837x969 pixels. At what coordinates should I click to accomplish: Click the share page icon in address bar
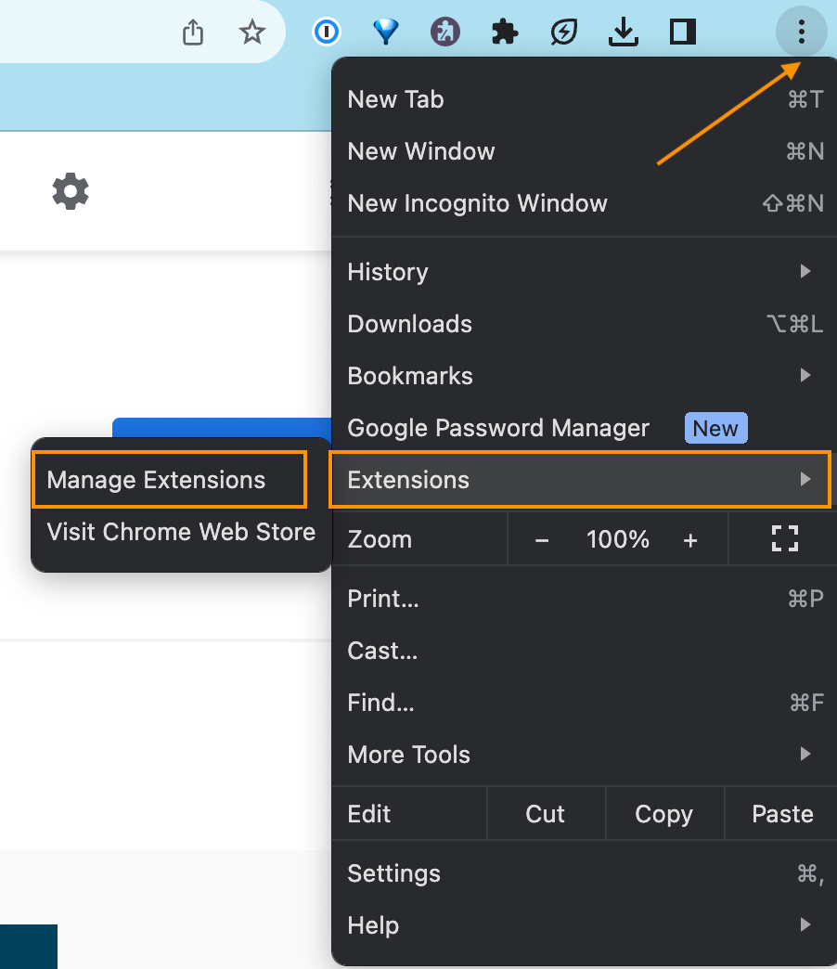[x=193, y=32]
